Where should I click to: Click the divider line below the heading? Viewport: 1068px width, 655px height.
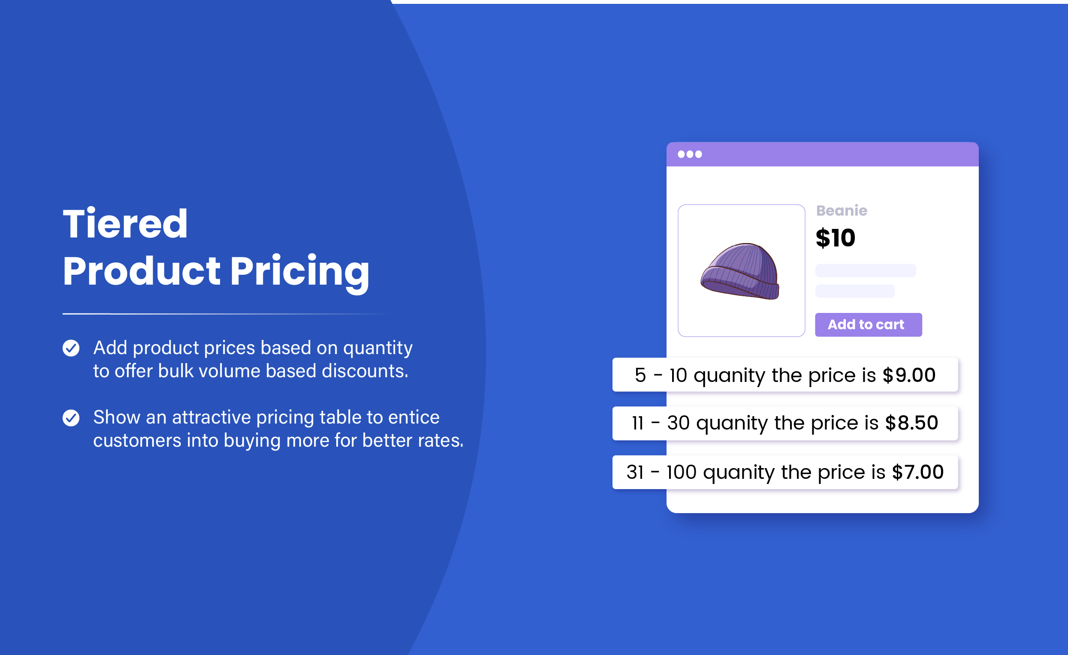pos(225,314)
